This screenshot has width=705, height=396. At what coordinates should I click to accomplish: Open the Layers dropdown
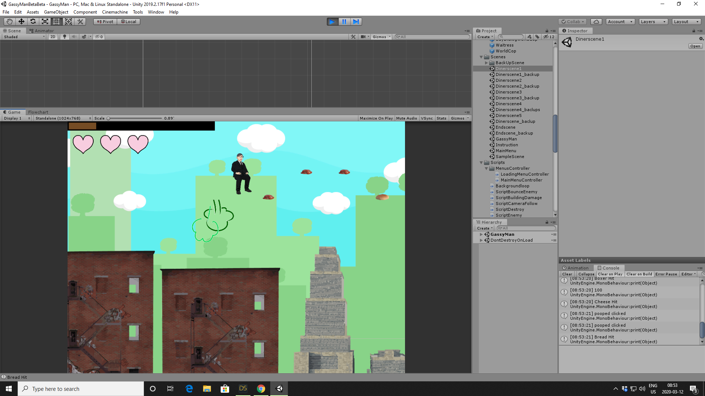(x=653, y=22)
